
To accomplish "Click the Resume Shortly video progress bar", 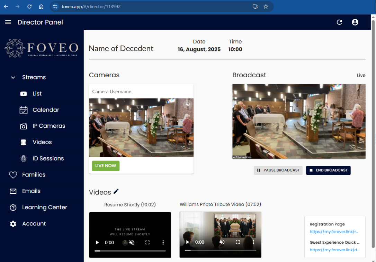I will click(130, 251).
